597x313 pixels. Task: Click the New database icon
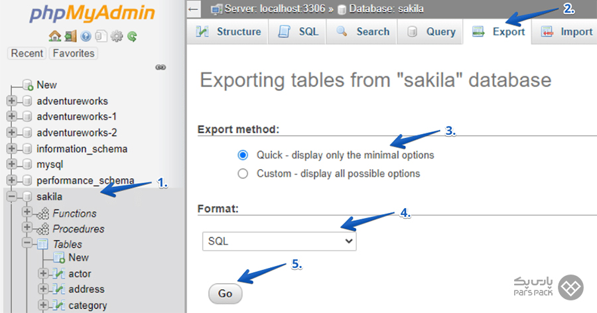click(28, 85)
